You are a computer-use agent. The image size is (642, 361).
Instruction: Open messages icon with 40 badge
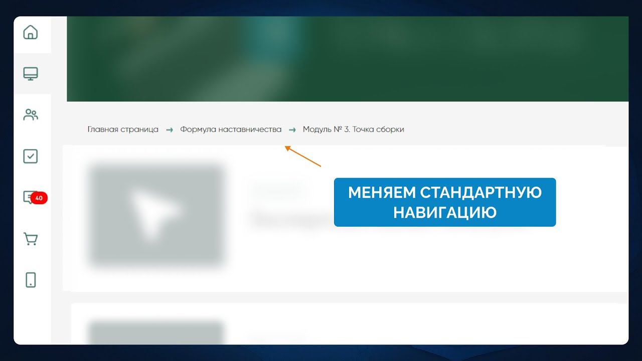(x=34, y=198)
